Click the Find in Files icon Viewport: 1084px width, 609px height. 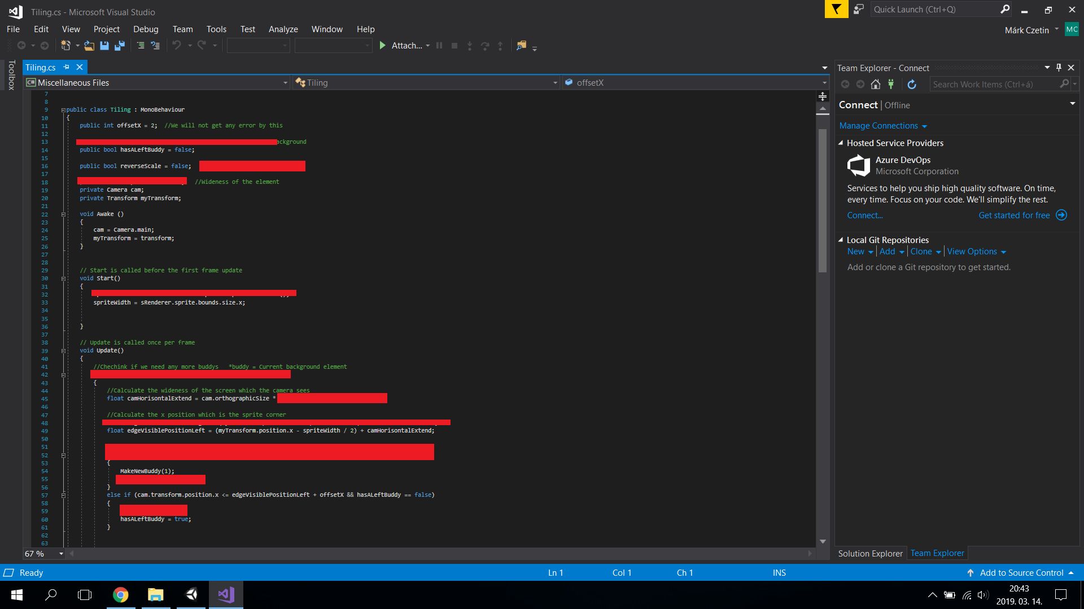(x=521, y=46)
